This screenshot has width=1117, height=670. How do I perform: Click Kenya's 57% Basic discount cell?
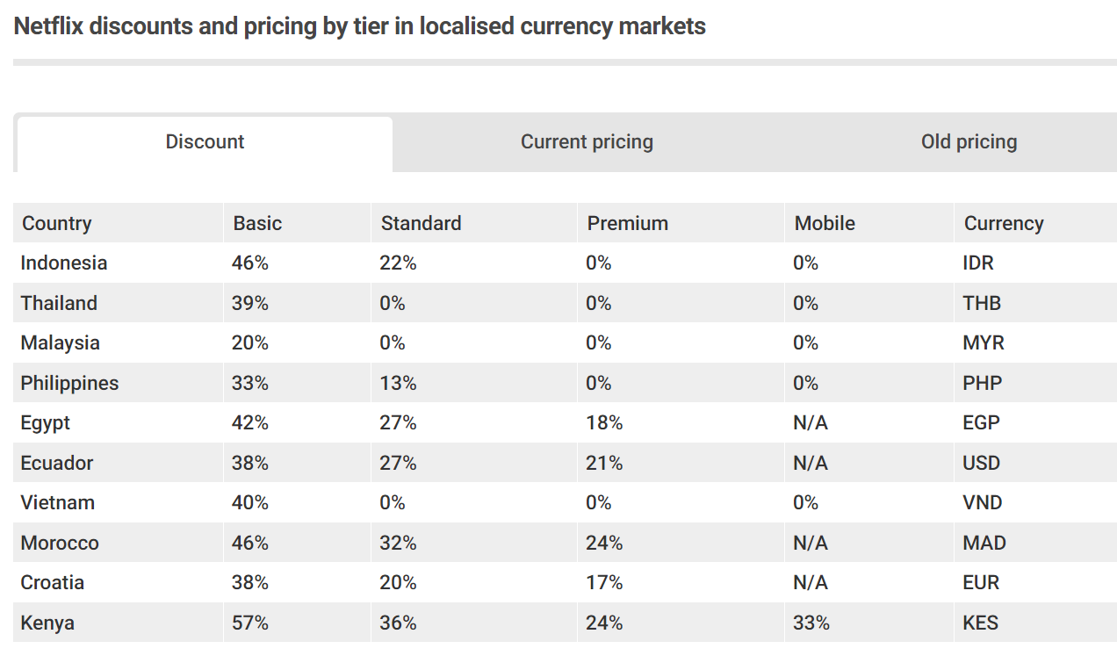point(250,623)
